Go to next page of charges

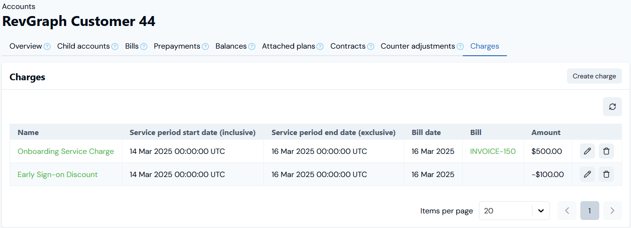612,211
